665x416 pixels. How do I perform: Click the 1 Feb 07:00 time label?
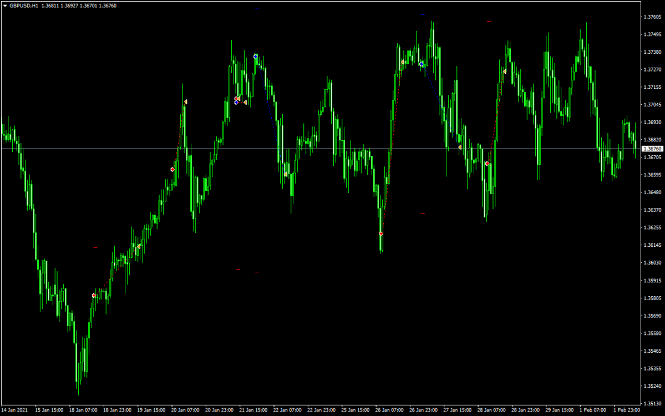(593, 410)
